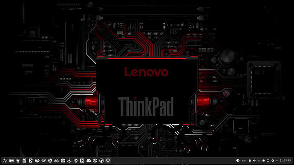
Task: Open the volume control in tray
Action: coord(254,160)
